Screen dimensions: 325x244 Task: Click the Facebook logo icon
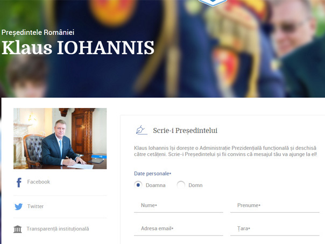(19, 182)
